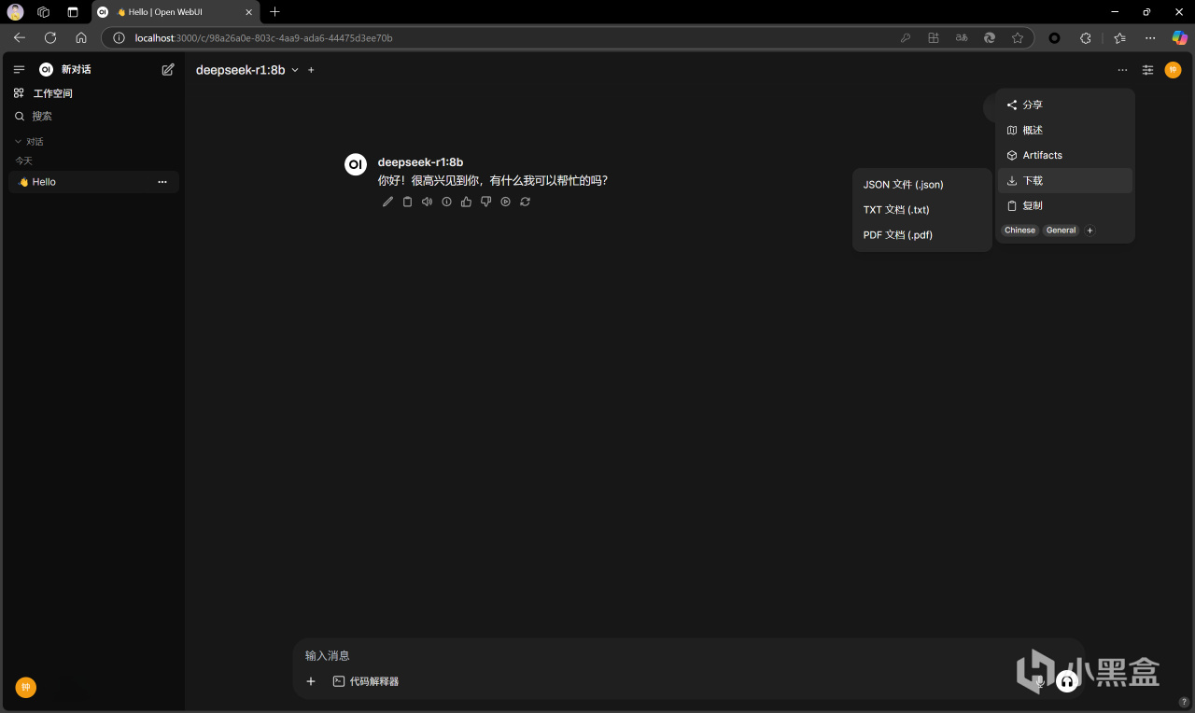Toggle the 代码解释器 code interpreter
This screenshot has width=1195, height=713.
click(366, 681)
